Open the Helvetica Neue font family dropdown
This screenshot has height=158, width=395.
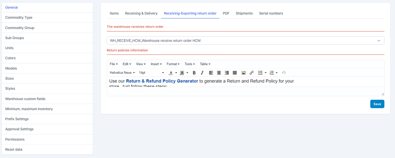[x=122, y=73]
